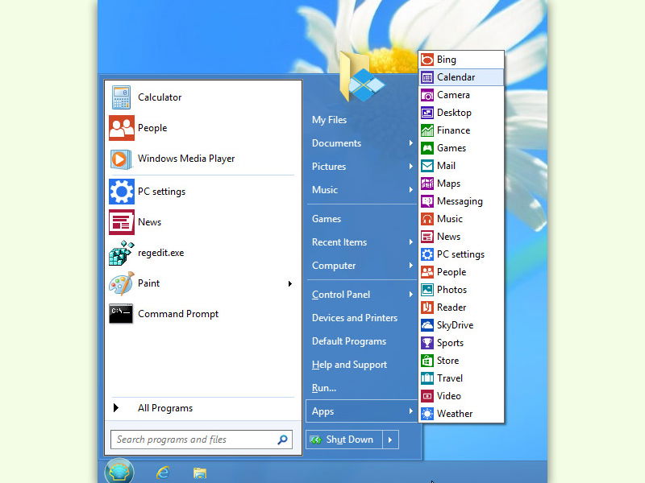Click the user folder picture icon
The image size is (645, 483).
(x=361, y=78)
